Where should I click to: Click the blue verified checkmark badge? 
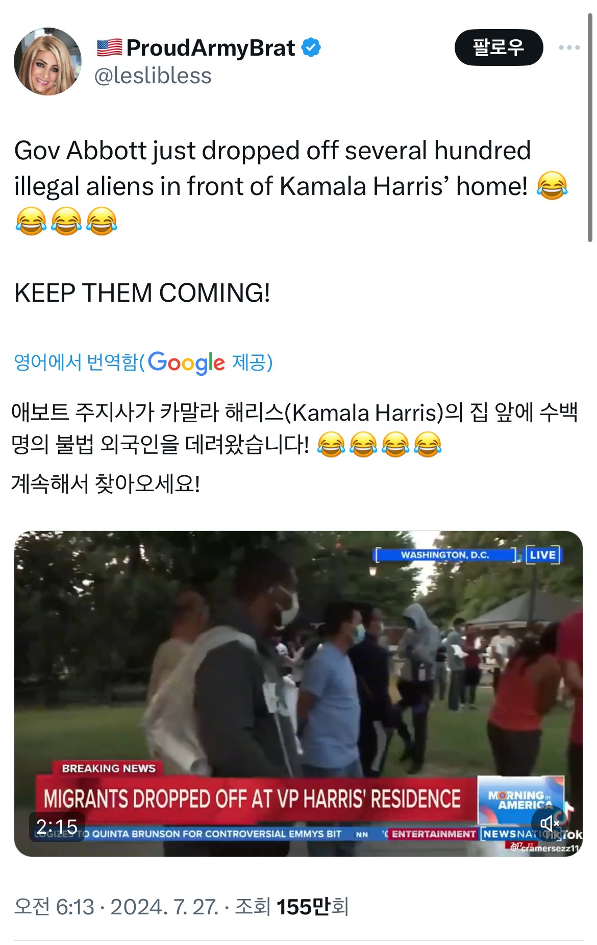pyautogui.click(x=311, y=47)
